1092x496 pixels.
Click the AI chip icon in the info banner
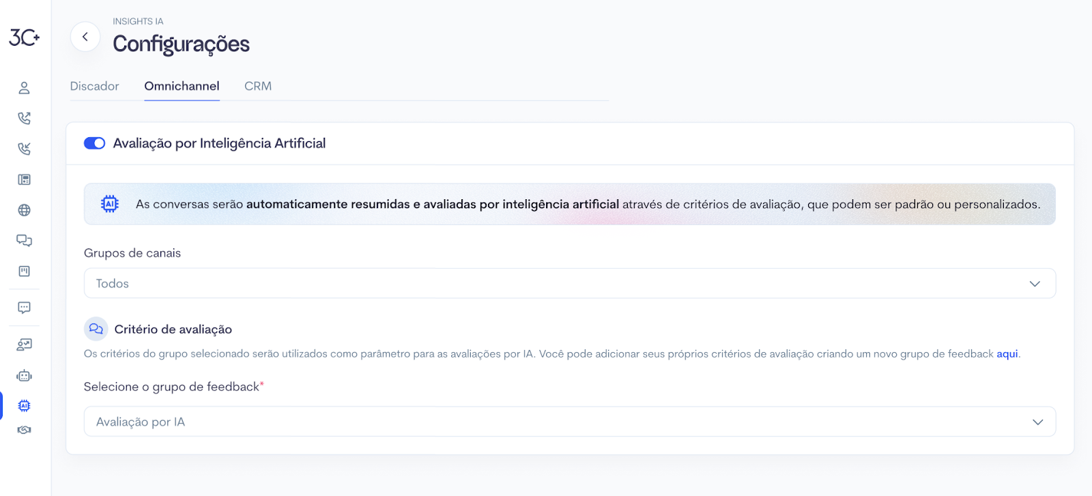coord(109,203)
